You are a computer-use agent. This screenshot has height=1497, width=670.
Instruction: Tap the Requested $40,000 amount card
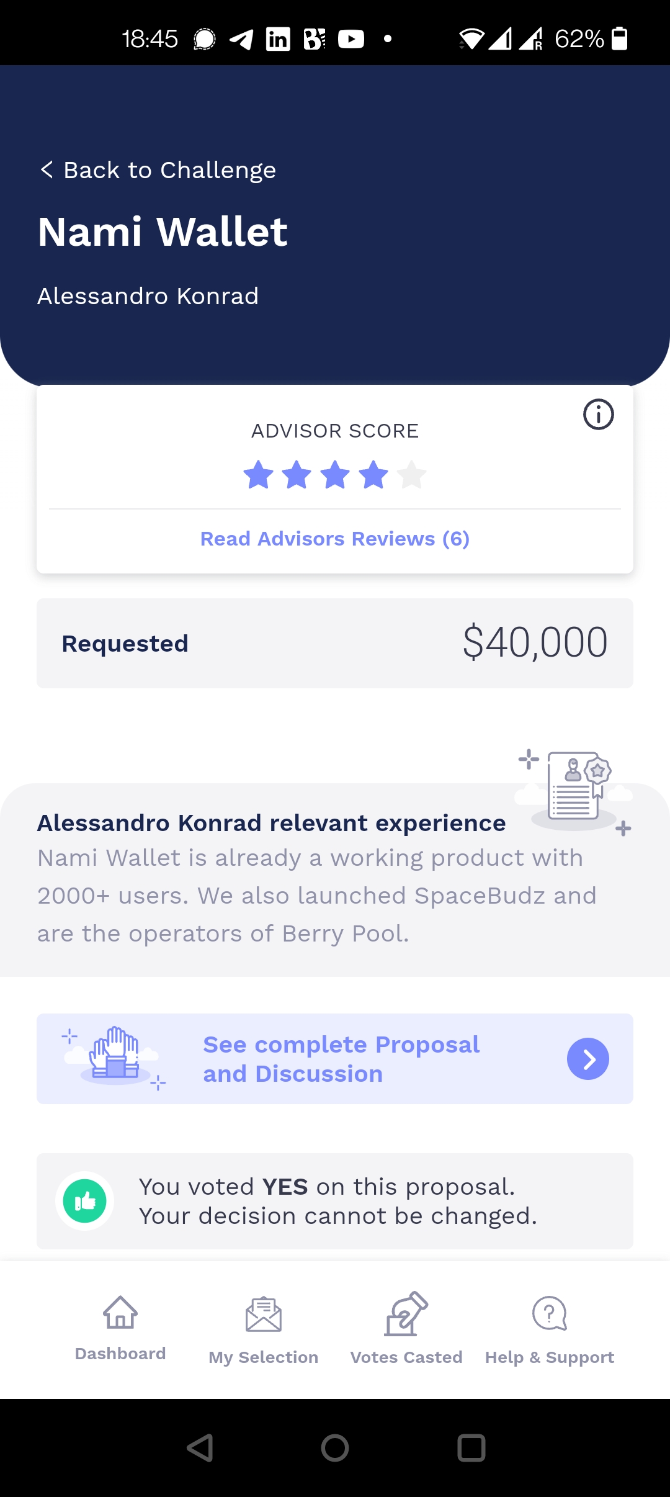335,643
